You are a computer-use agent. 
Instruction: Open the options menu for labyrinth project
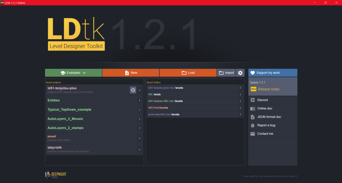click(140, 150)
